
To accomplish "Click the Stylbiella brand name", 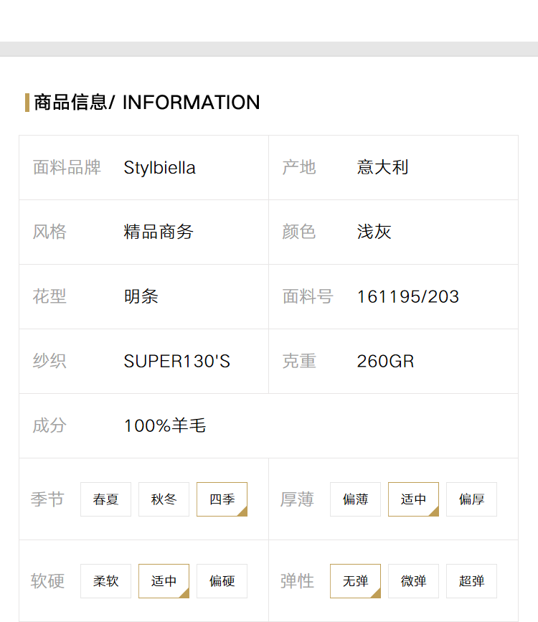I will click(159, 168).
